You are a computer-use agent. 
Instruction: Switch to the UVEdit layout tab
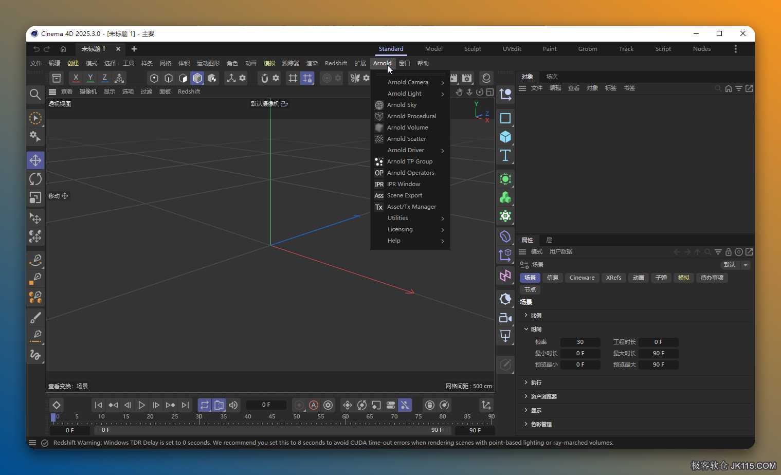512,49
